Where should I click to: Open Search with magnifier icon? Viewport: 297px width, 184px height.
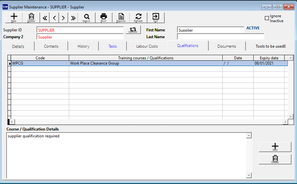(x=86, y=18)
